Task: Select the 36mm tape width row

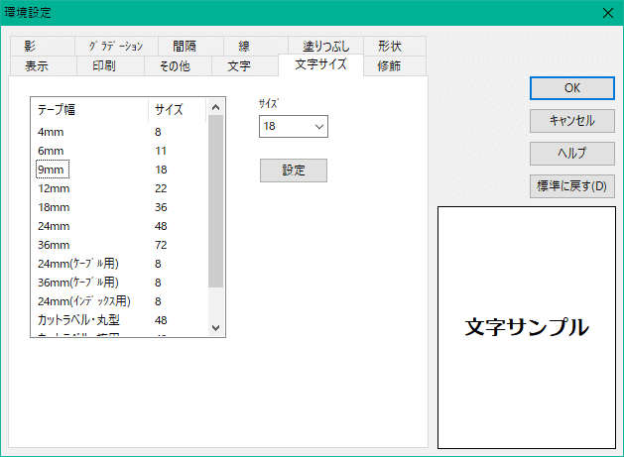Action: tap(52, 244)
